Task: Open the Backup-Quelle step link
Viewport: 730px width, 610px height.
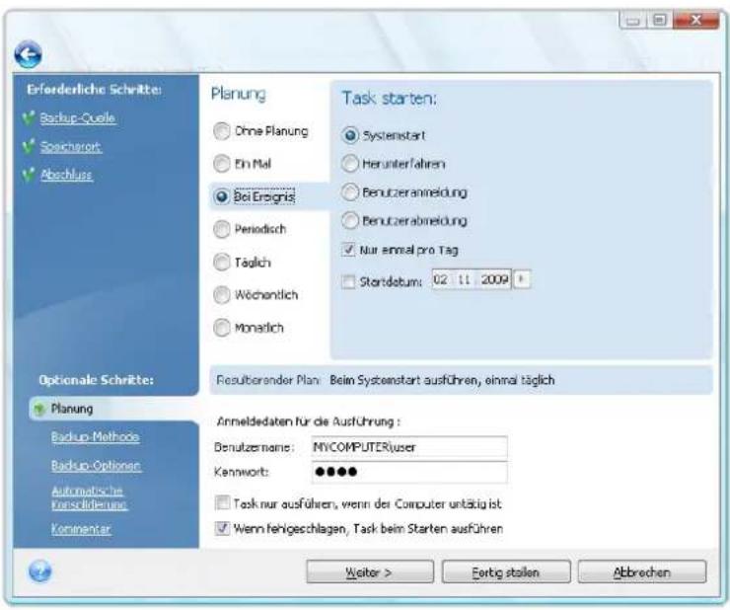Action: click(x=77, y=117)
